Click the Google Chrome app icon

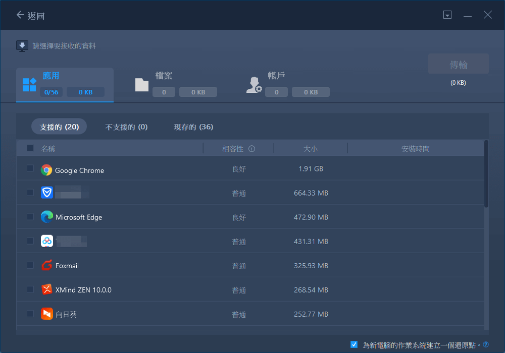(x=46, y=170)
